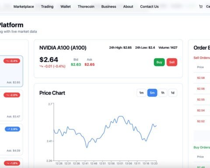Select the 1m chart interval
210x168 pixels.
coord(141,93)
